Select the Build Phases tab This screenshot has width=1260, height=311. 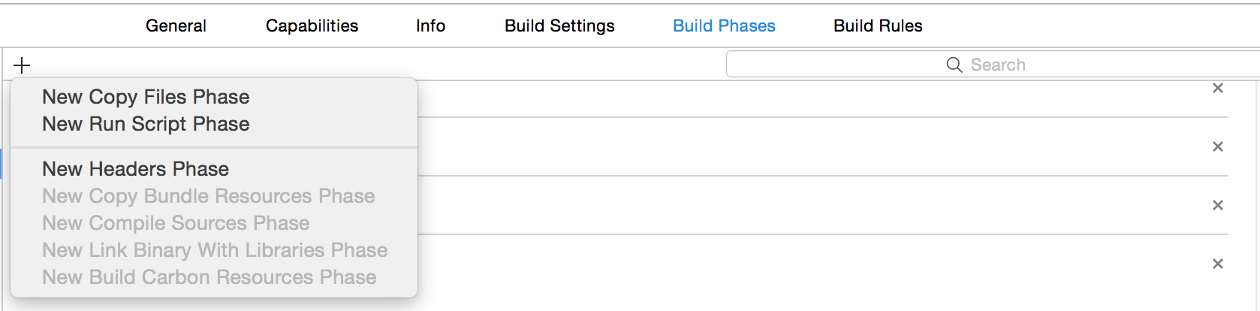pos(724,26)
